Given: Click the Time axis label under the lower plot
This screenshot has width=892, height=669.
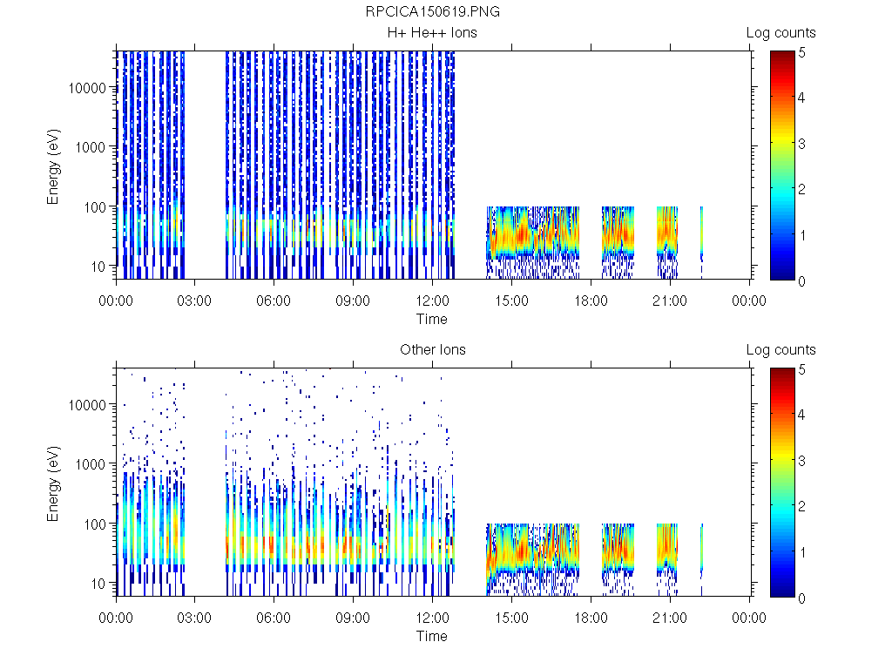Looking at the screenshot, I should pyautogui.click(x=431, y=636).
